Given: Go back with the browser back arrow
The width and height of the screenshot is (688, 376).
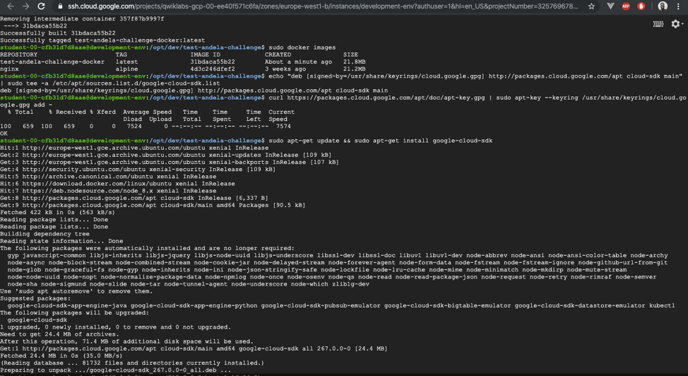Looking at the screenshot, I should 11,6.
